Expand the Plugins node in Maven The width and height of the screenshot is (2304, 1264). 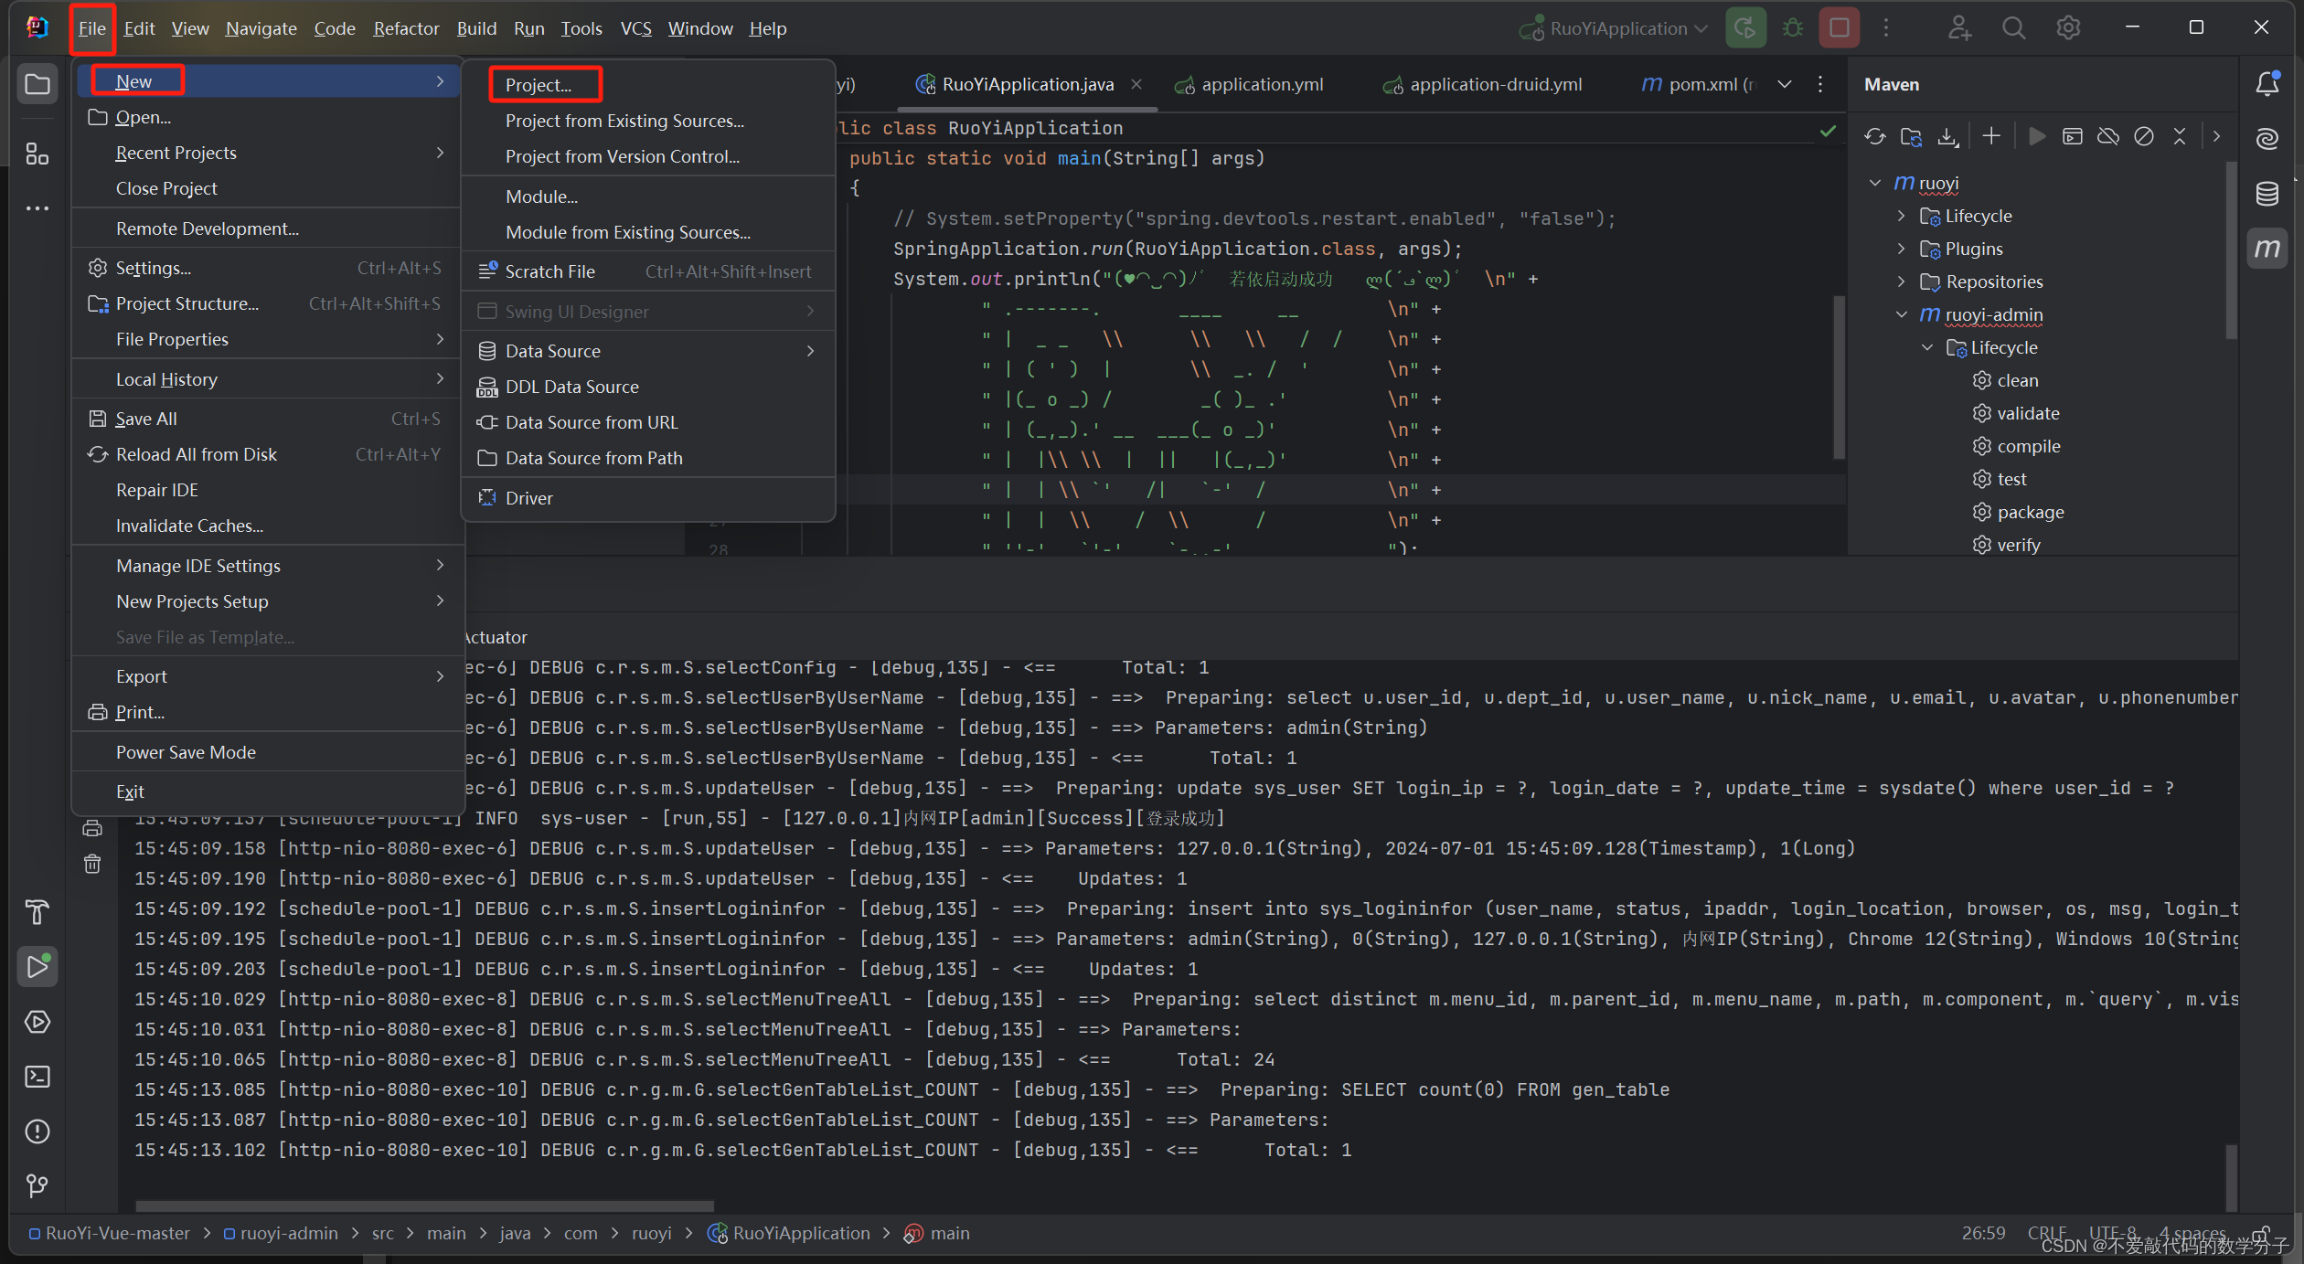(x=1902, y=249)
